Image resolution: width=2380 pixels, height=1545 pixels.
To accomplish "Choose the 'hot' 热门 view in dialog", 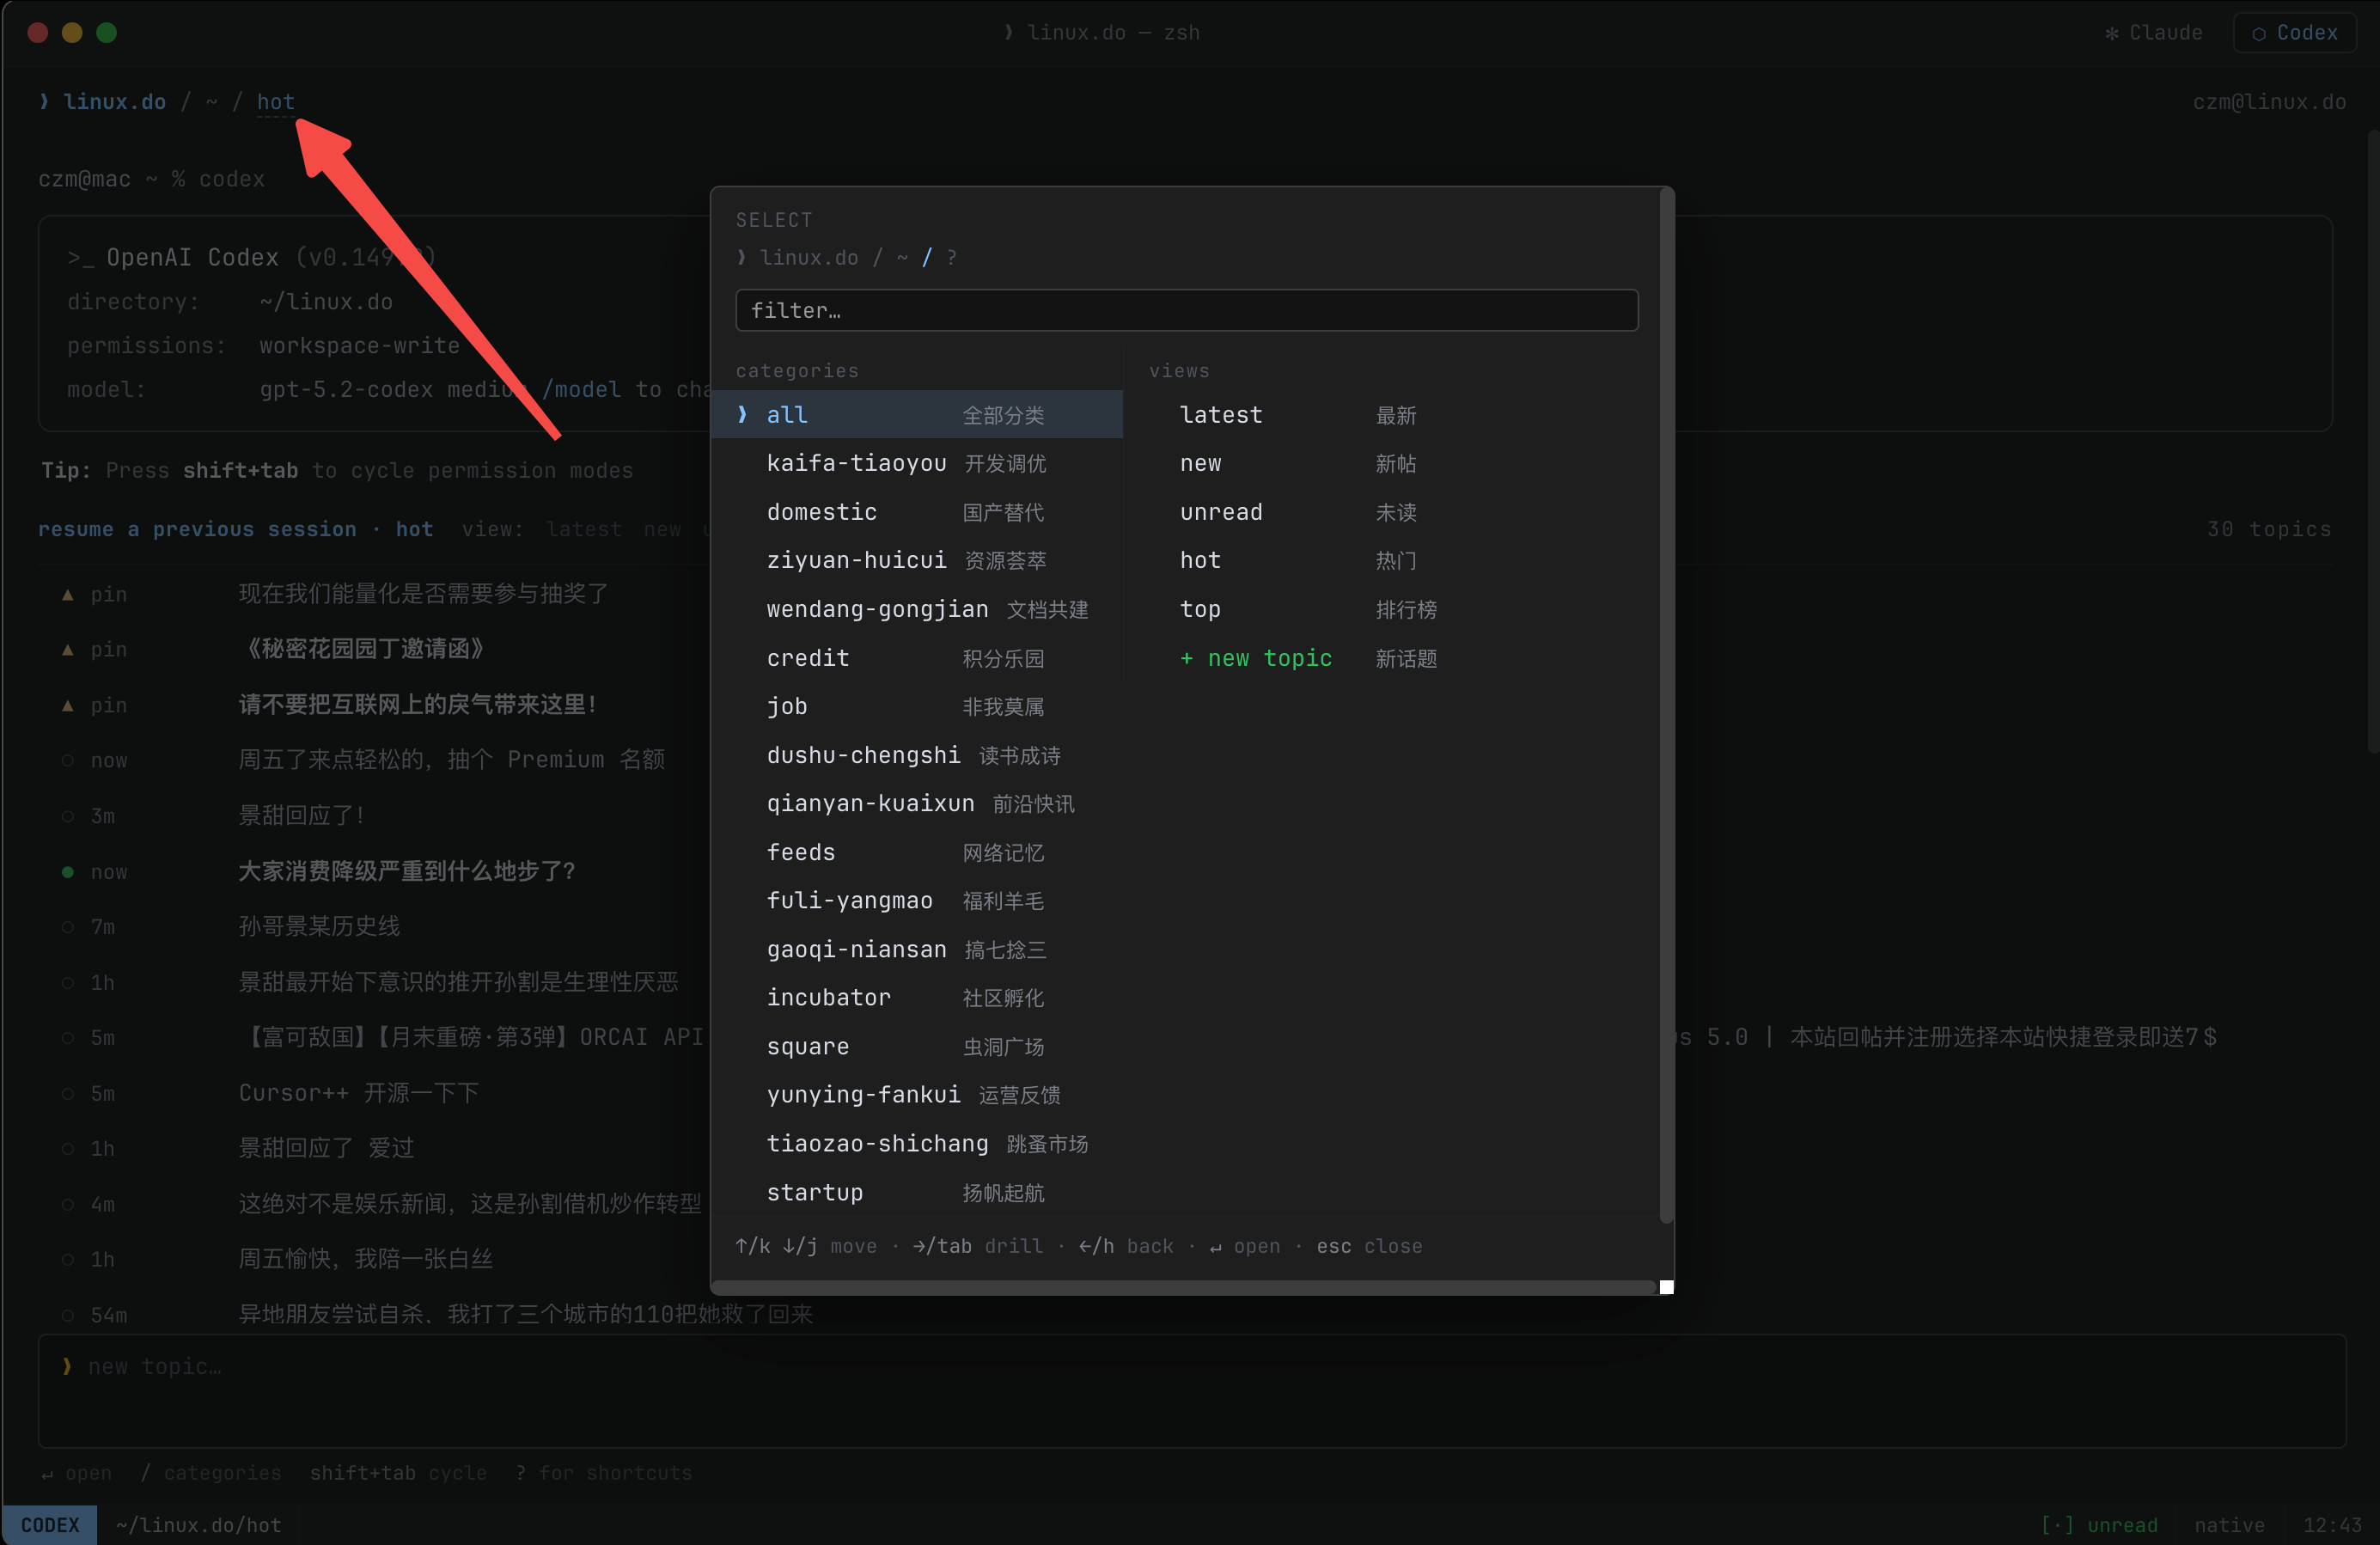I will (x=1390, y=560).
